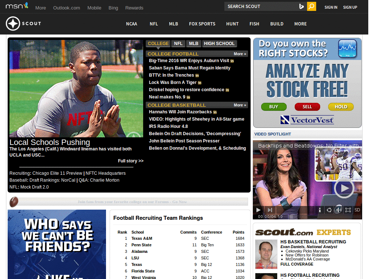Switch to the MLB news tab
The width and height of the screenshot is (373, 279).
[x=194, y=44]
